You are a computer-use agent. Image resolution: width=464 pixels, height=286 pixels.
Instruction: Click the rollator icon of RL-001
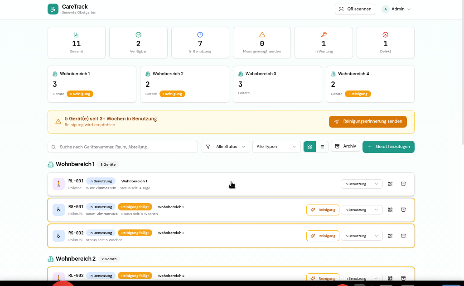click(x=58, y=184)
